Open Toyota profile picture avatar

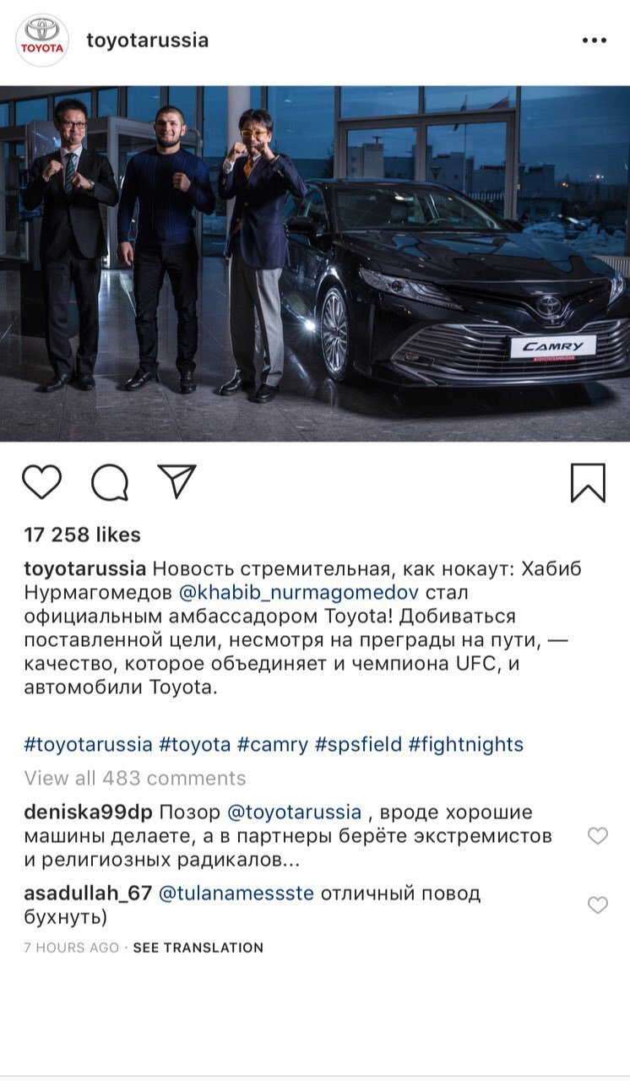tap(42, 41)
